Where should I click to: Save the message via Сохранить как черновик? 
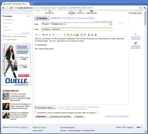coord(60,116)
